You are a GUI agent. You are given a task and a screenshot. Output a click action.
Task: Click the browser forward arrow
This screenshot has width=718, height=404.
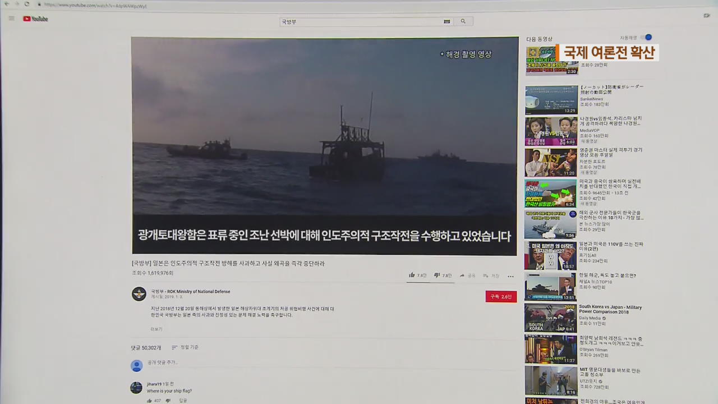16,4
